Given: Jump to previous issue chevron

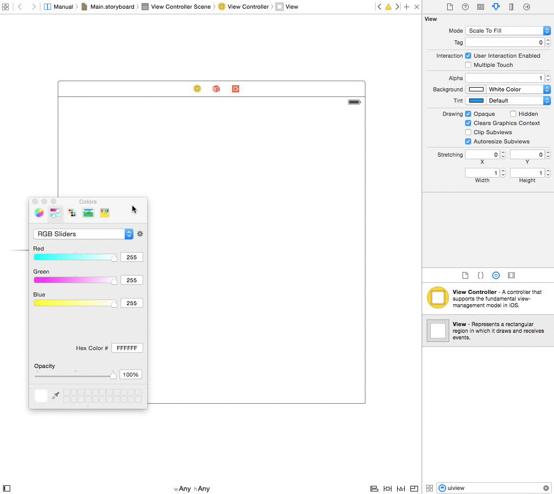Looking at the screenshot, I should pos(379,7).
